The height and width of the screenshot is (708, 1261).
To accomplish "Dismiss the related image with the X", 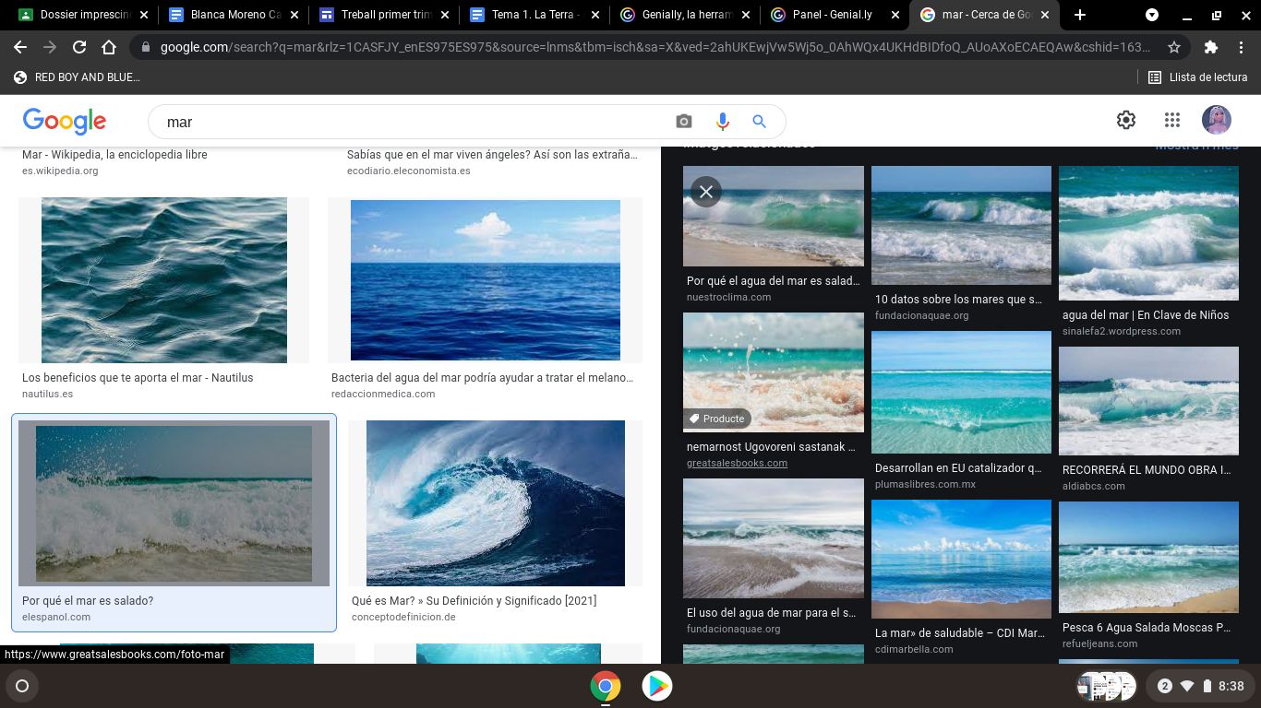I will (706, 192).
